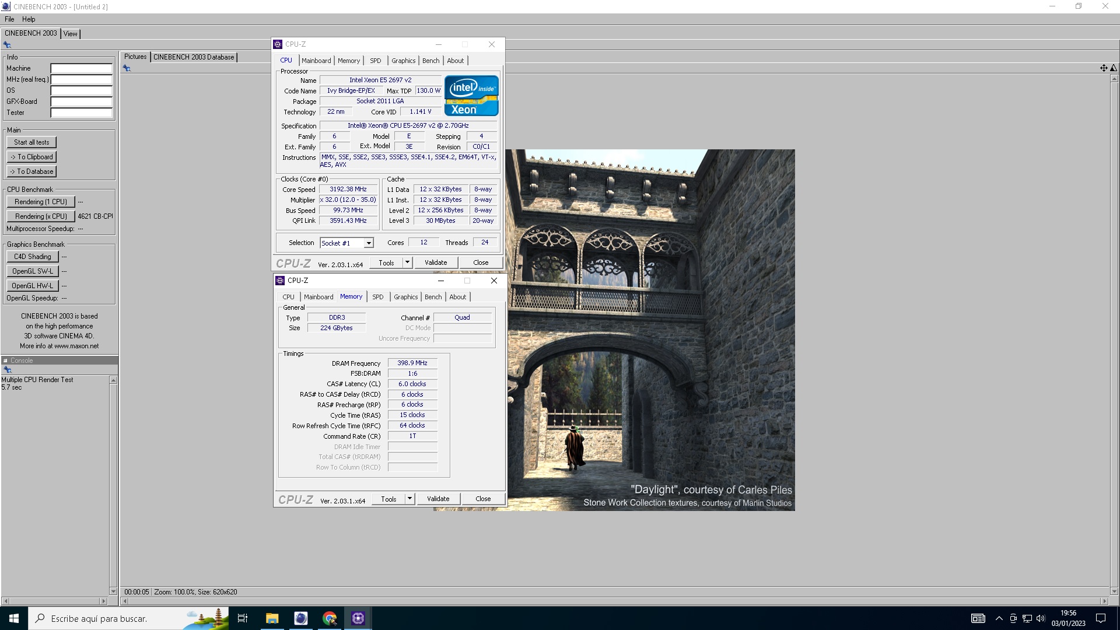1120x630 pixels.
Task: Run Rendering (x CPU) benchmark
Action: point(41,216)
